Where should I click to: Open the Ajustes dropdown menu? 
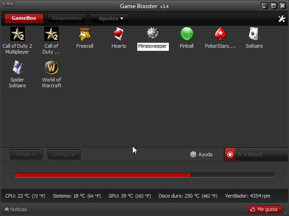[110, 18]
